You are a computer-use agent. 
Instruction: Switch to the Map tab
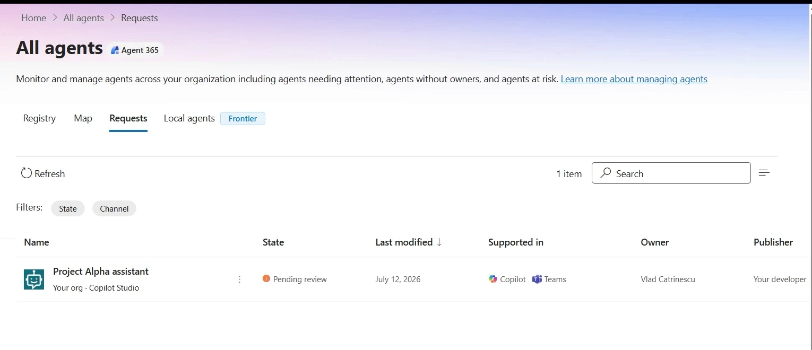pyautogui.click(x=83, y=118)
